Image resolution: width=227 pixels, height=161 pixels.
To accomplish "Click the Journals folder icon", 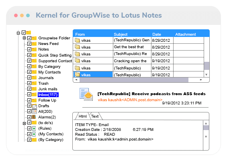I will 34,77.
